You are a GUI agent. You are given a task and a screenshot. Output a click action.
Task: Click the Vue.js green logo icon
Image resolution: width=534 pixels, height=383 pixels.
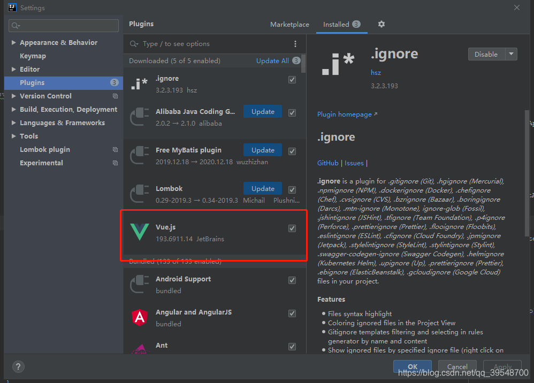[x=140, y=232]
